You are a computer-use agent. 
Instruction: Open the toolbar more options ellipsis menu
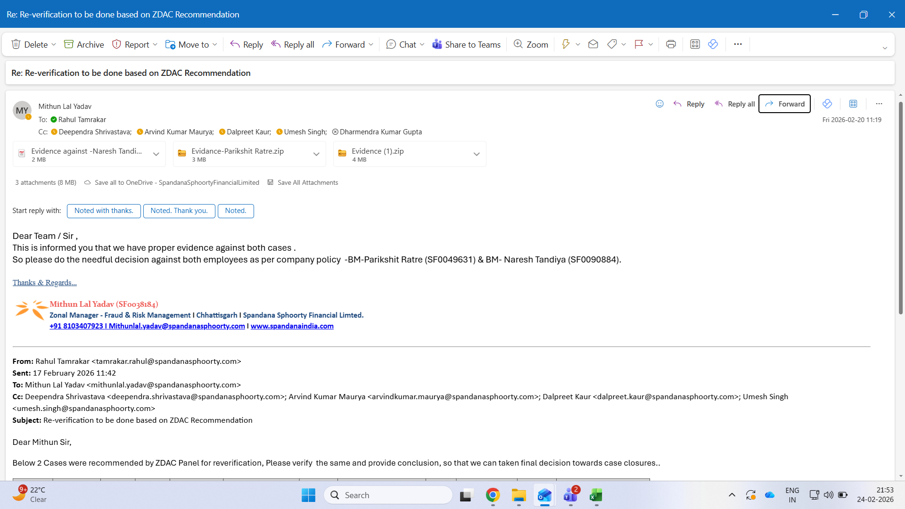click(738, 44)
